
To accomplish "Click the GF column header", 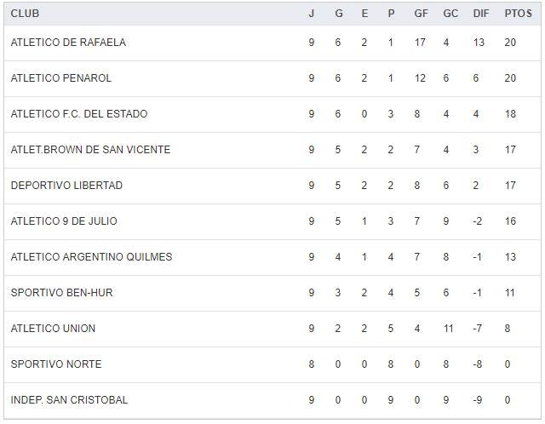I will 422,14.
